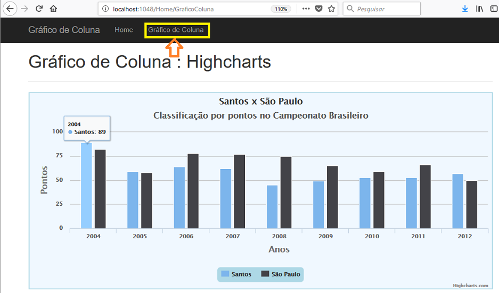Click the Santos 2009 column

click(318, 205)
